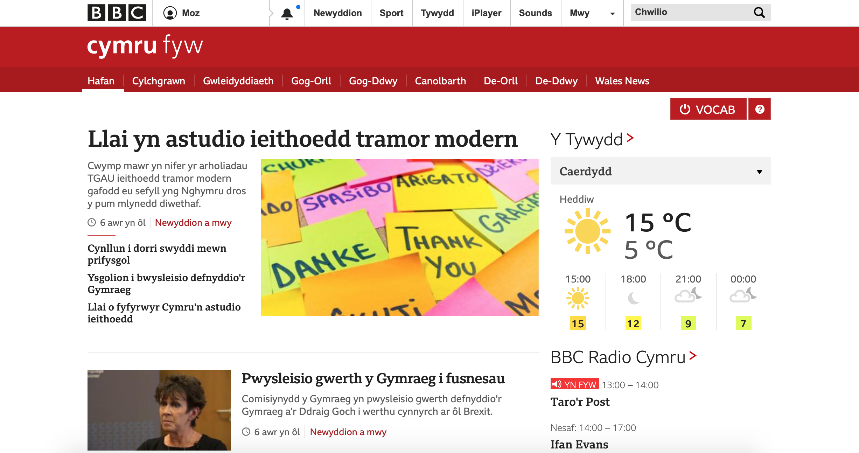The height and width of the screenshot is (453, 859).
Task: Click the VOCAB help question mark icon
Action: click(759, 109)
